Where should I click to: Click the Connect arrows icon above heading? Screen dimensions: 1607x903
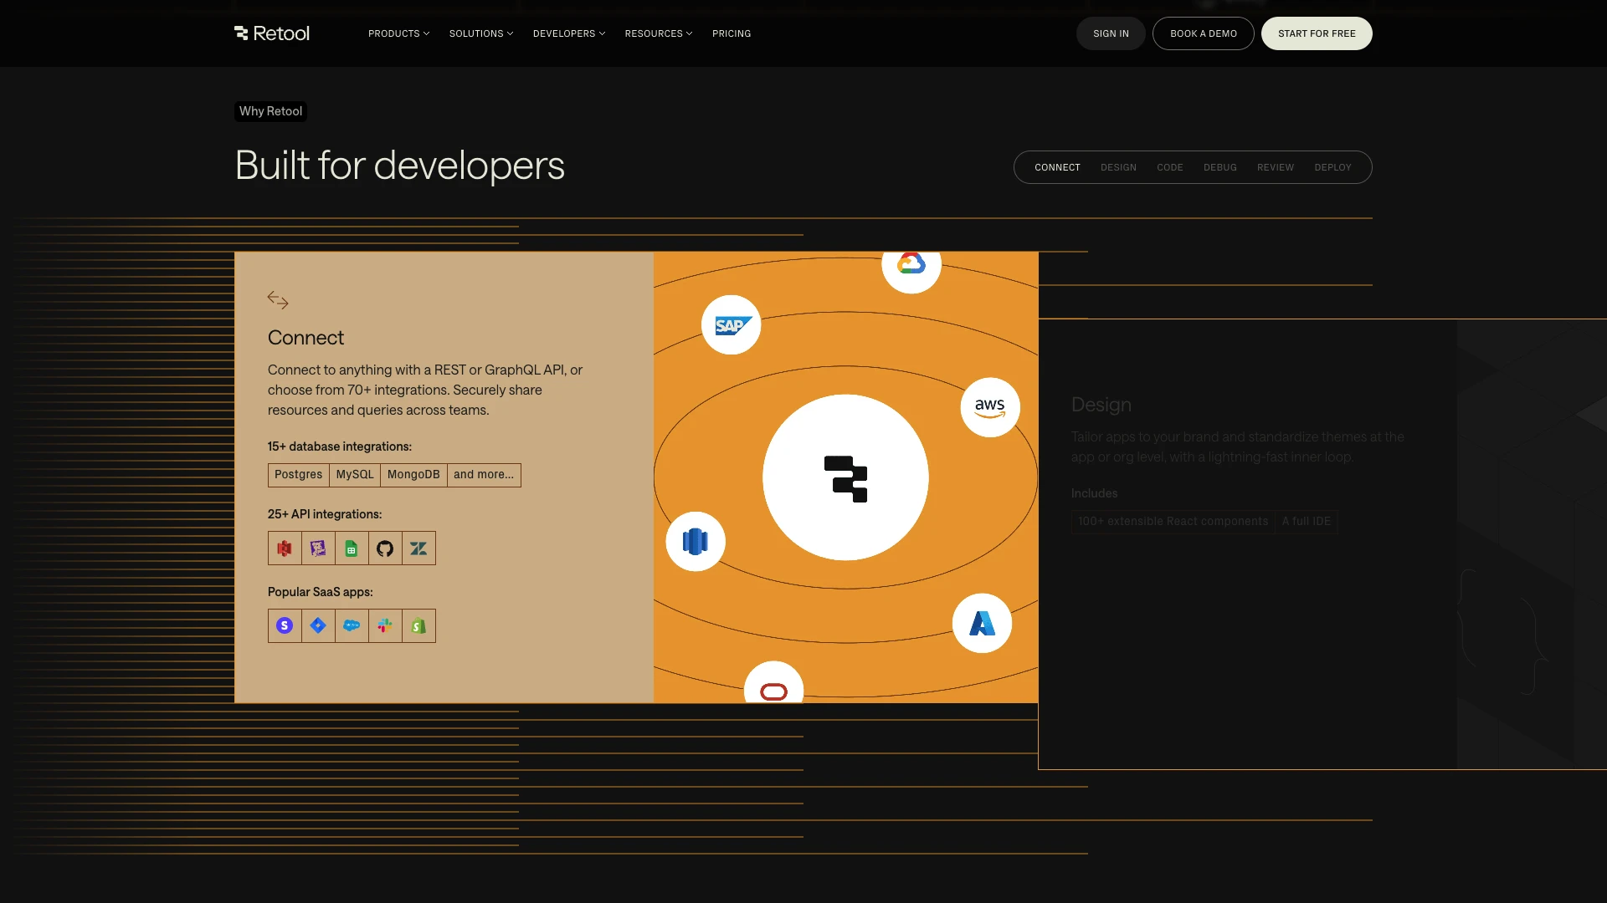coord(278,300)
